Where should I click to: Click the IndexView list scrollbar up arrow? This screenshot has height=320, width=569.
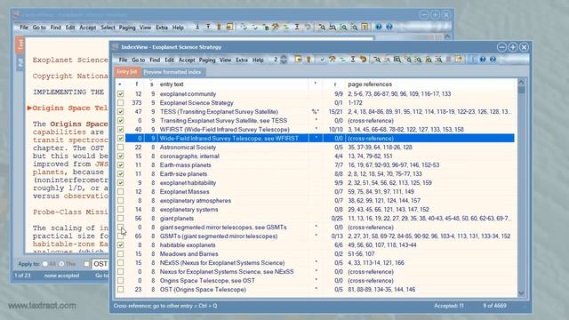522,83
